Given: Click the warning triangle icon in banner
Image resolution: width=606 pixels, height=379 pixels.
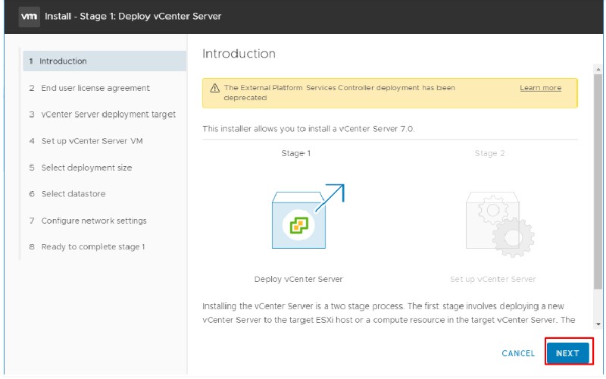Looking at the screenshot, I should [215, 88].
